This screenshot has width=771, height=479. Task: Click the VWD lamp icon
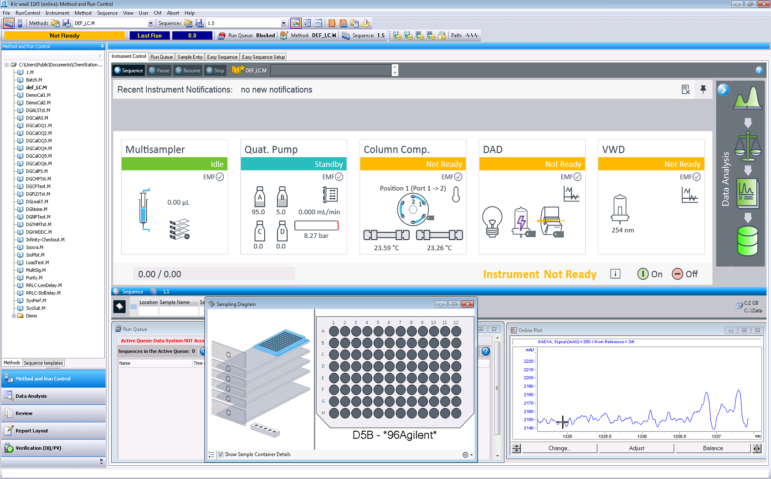[620, 210]
